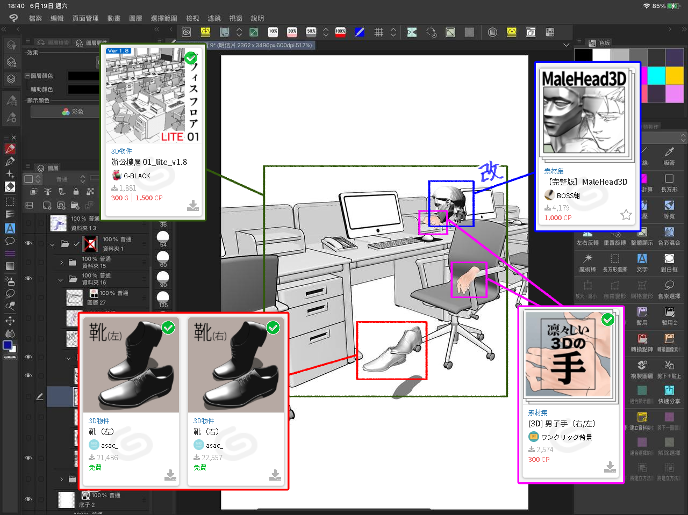
Task: Set zoom to 100% in command bar
Action: pyautogui.click(x=340, y=32)
